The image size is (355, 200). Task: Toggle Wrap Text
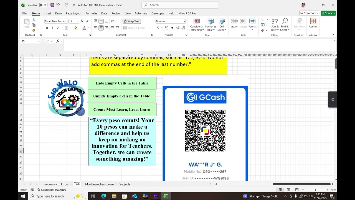[131, 21]
